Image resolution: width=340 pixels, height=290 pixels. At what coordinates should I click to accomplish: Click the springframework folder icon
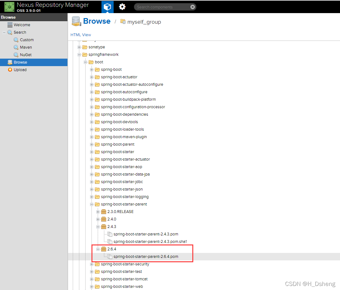(85, 55)
